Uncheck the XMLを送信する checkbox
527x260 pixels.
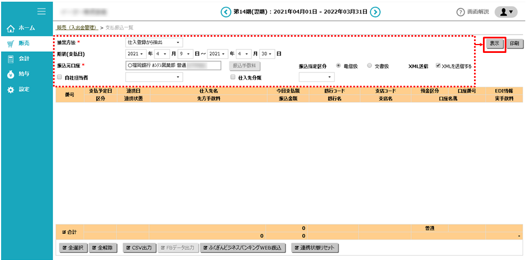point(438,66)
